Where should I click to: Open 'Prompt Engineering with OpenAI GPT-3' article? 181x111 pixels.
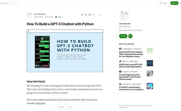(130, 77)
